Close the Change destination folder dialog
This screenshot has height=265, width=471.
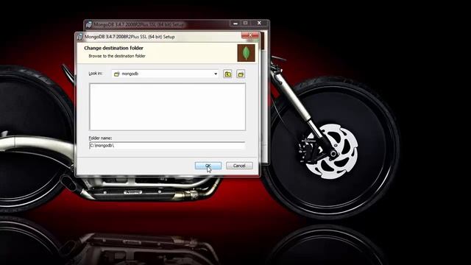250,35
